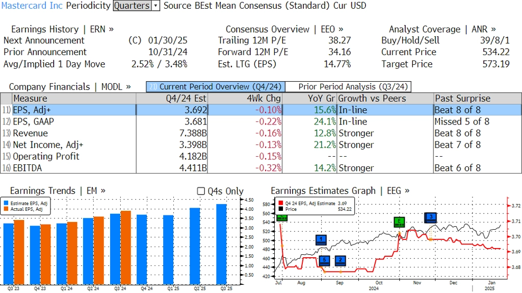The height and width of the screenshot is (293, 522).
Task: Click the blue marker labeled 2 in graph
Action: click(x=340, y=261)
